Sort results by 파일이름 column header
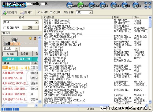The image size is (153, 112). click(x=78, y=17)
